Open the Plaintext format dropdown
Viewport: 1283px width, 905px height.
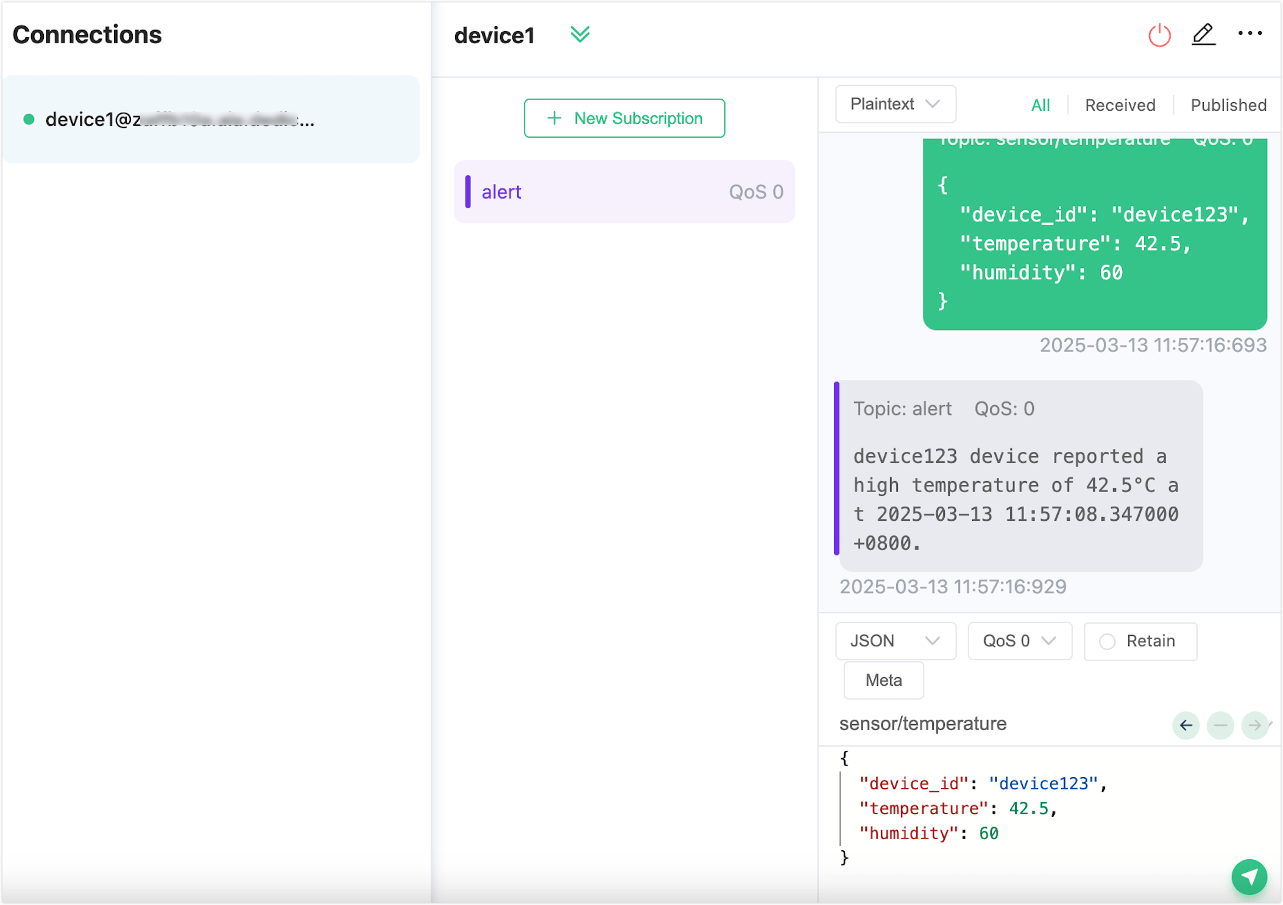point(895,104)
